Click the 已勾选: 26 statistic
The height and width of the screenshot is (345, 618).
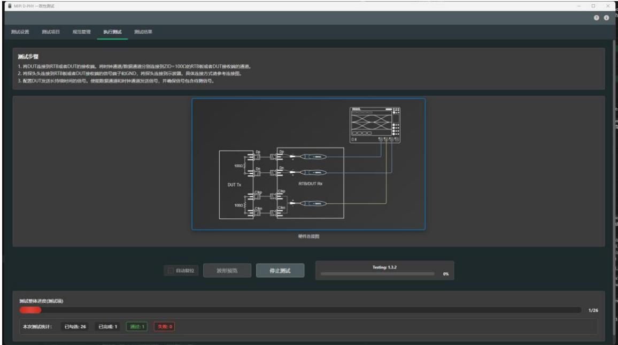coord(75,326)
